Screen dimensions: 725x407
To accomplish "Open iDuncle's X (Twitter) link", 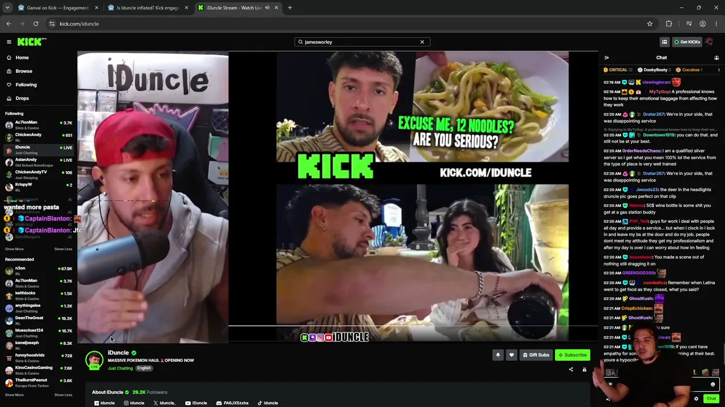I will 164,403.
